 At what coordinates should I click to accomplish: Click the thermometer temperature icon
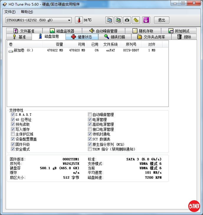point(79,20)
